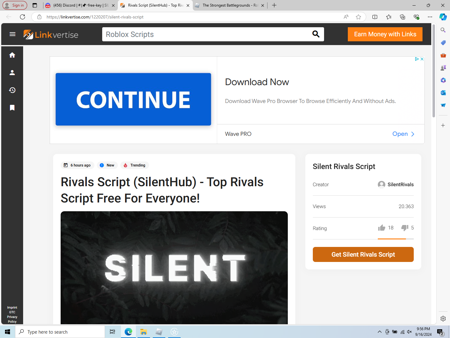450x338 pixels.
Task: Open Browser essentials heart icon
Action: 416,17
